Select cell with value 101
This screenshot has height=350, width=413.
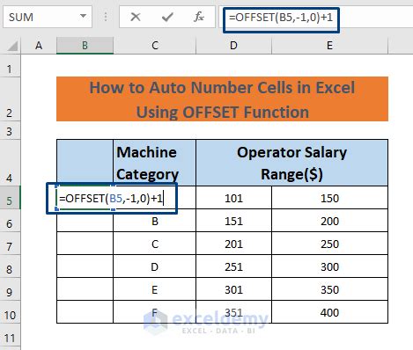click(x=233, y=198)
